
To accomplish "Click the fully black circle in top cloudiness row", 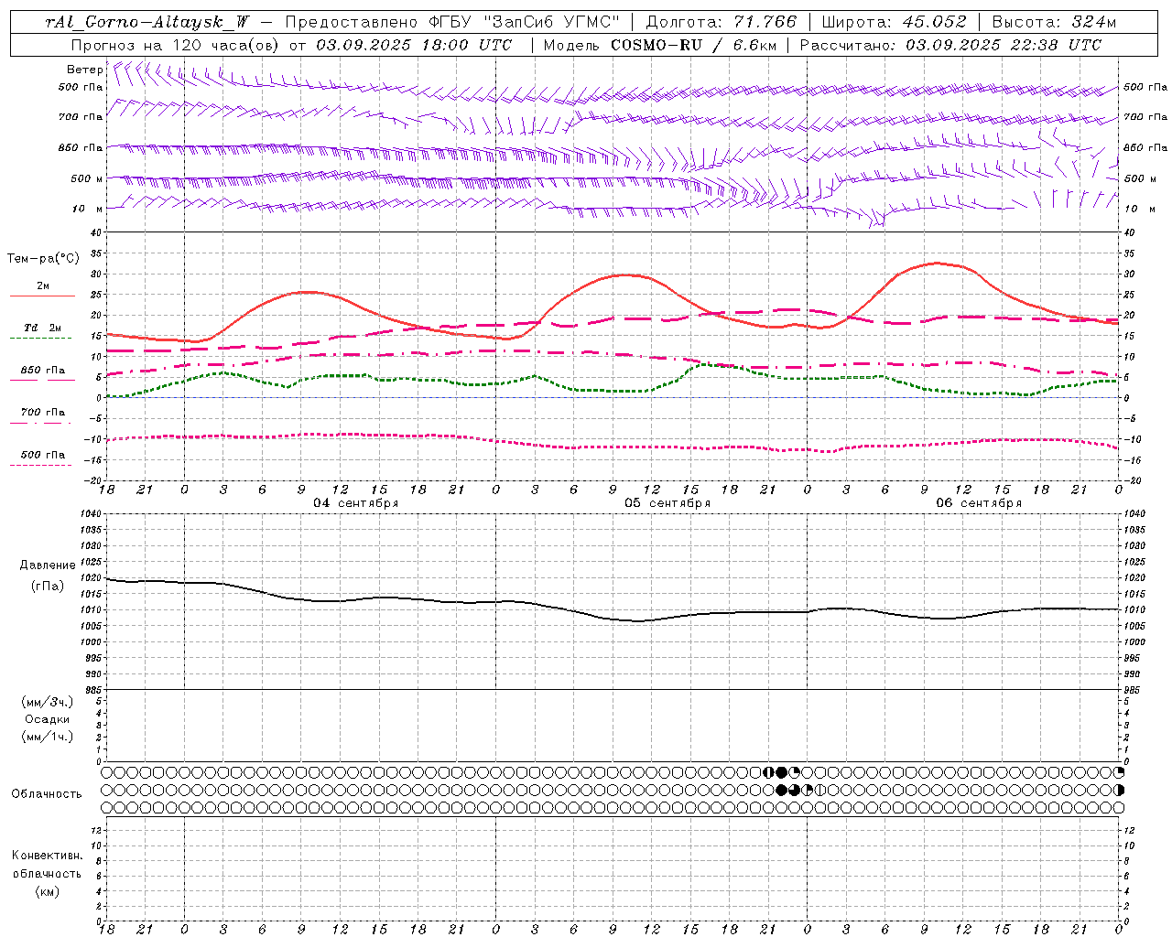I will (781, 772).
